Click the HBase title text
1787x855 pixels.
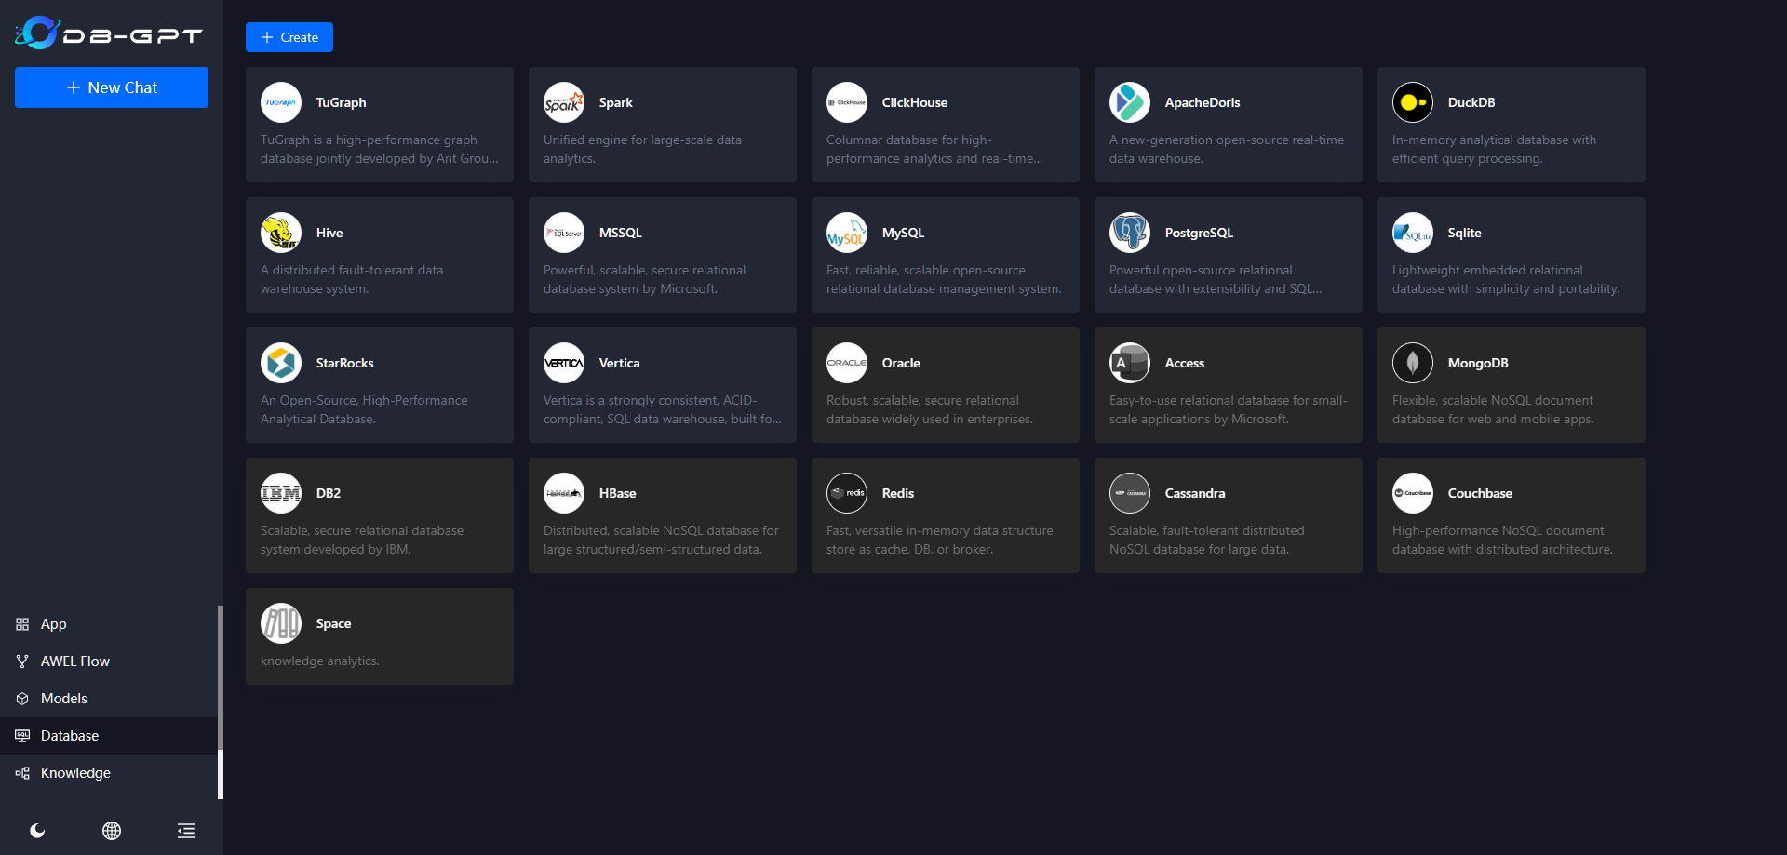(x=617, y=493)
